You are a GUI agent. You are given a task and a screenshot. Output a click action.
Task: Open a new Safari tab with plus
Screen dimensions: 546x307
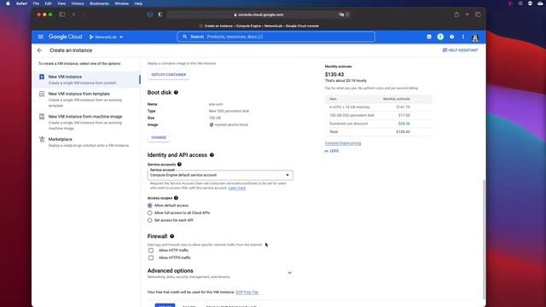coord(467,14)
